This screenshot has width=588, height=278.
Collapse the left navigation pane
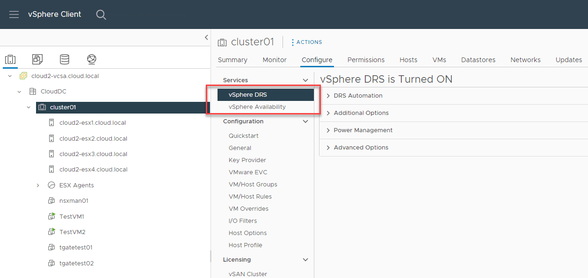pos(206,37)
